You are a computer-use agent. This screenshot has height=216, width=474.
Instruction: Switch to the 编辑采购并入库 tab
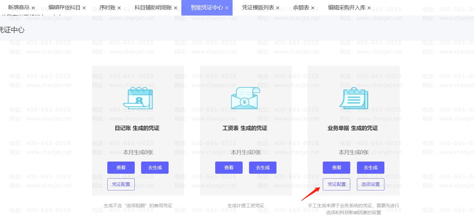(347, 8)
